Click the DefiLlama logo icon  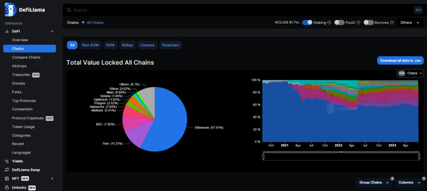click(x=10, y=9)
